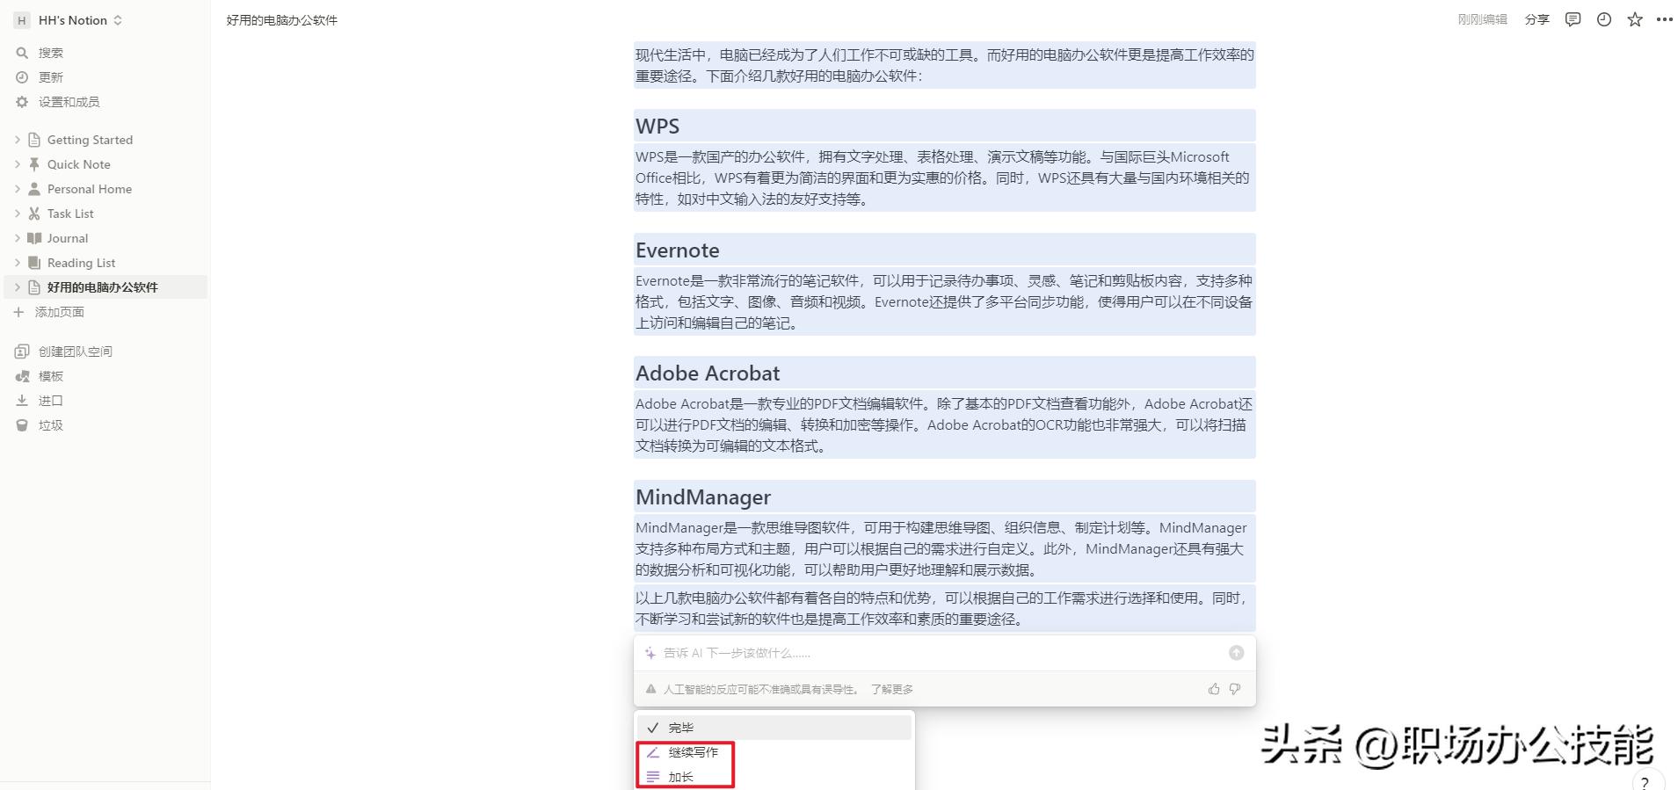Open settings and members gear icon
This screenshot has width=1678, height=790.
(x=22, y=102)
